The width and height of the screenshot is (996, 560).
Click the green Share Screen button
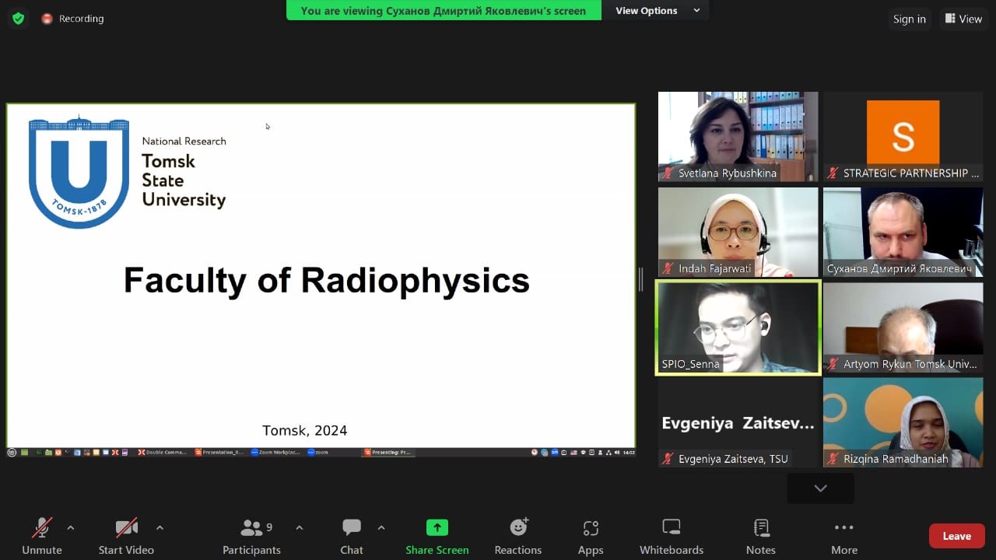(437, 535)
